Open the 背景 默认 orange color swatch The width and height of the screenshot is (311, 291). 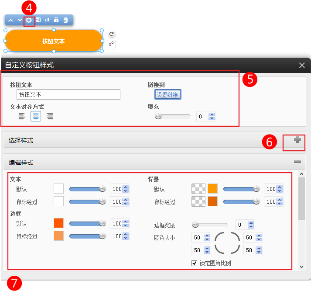(212, 189)
